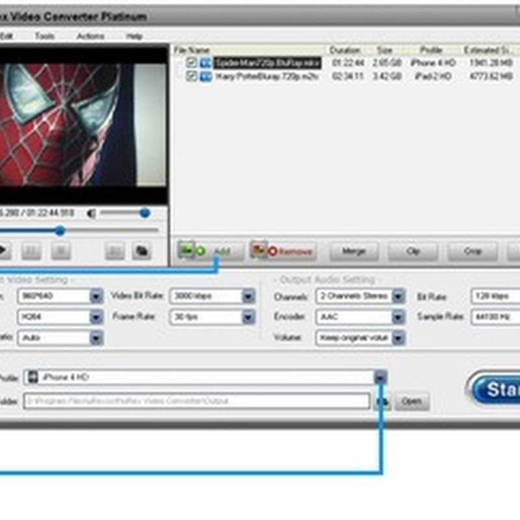Open the Edit menu
The height and width of the screenshot is (520, 520).
(x=6, y=36)
